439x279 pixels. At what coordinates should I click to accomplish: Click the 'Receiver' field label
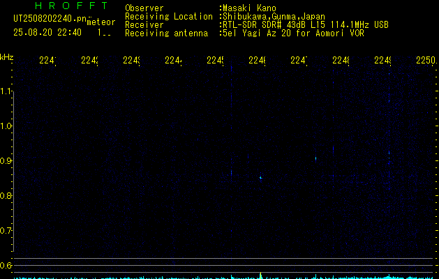click(x=144, y=25)
